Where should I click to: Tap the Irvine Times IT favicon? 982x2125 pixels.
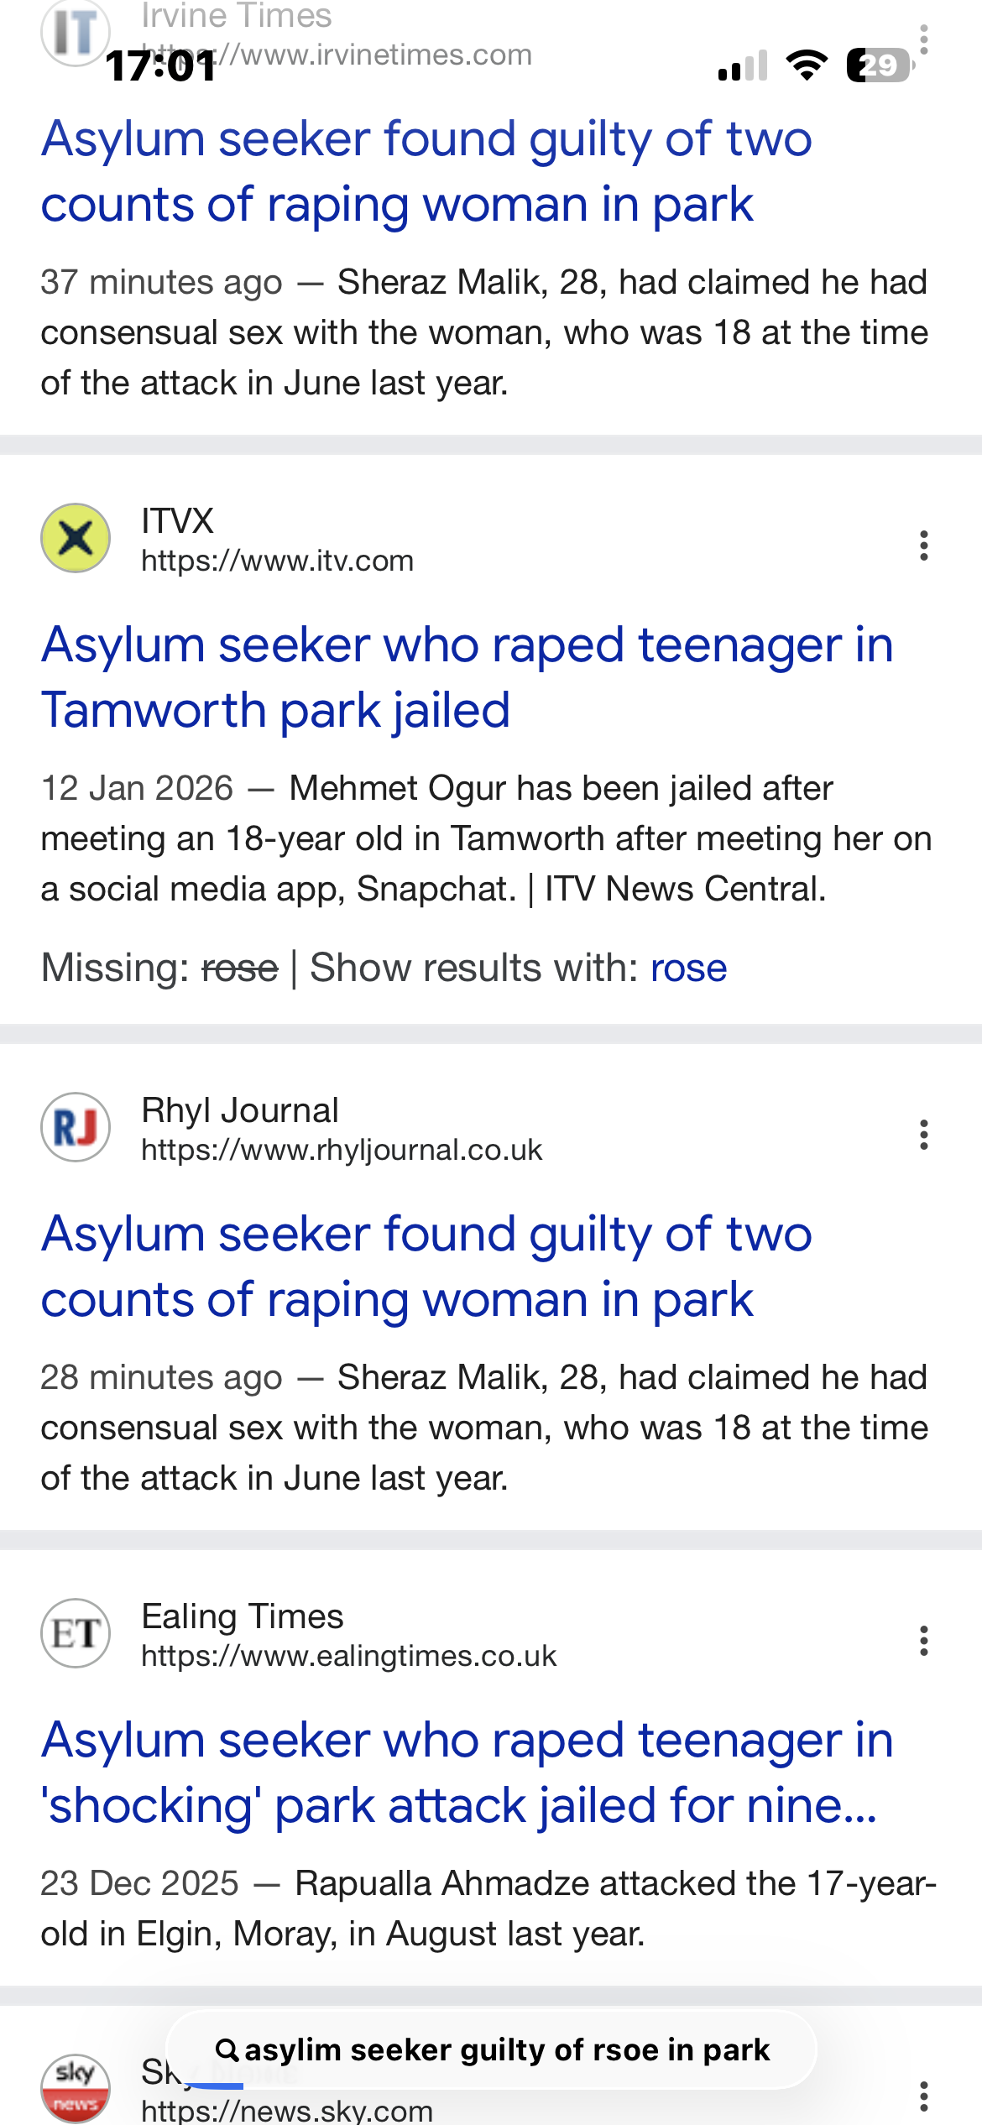coord(76,32)
